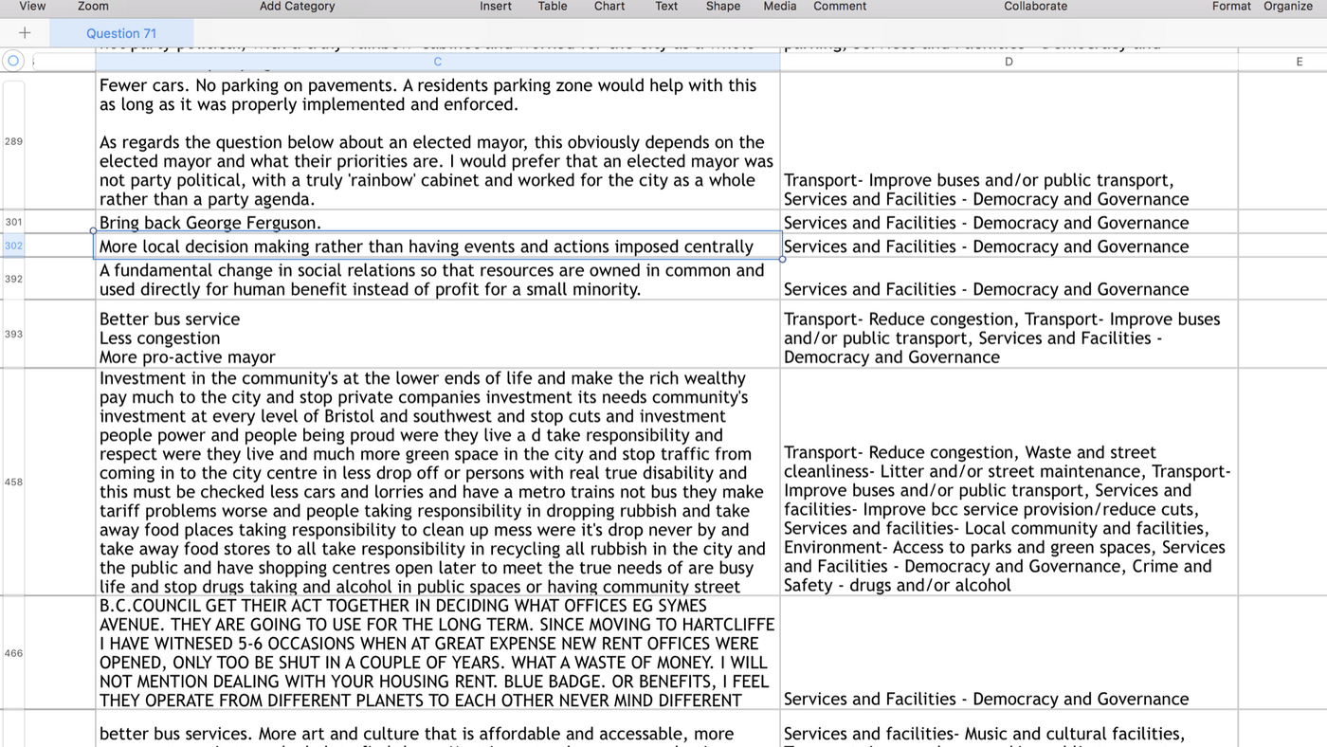Add a new sheet with plus button
The image size is (1327, 747).
click(25, 33)
